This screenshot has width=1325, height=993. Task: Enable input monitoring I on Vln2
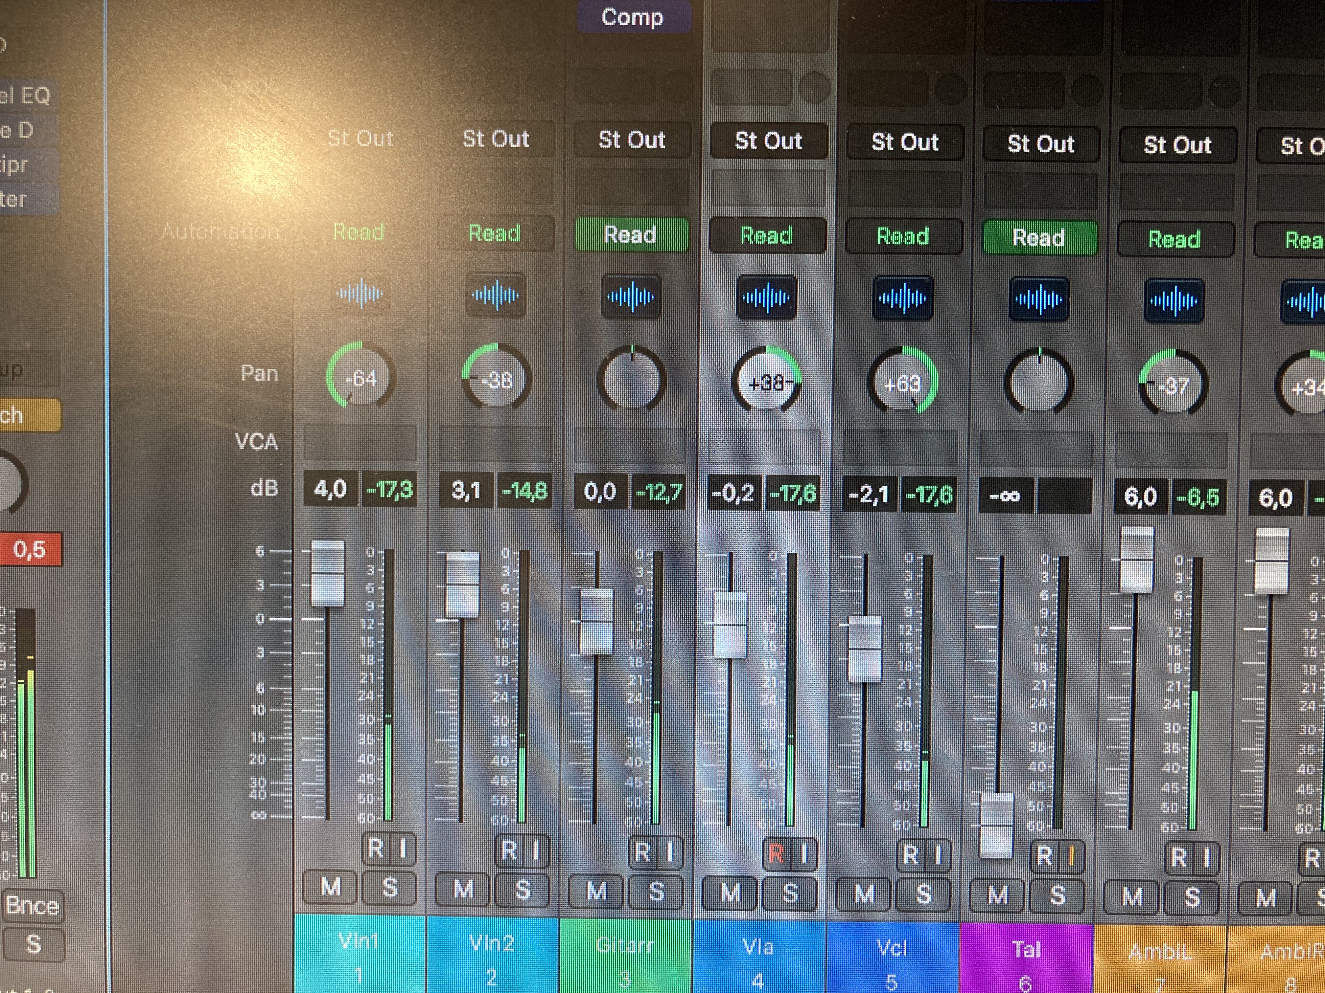click(x=536, y=850)
